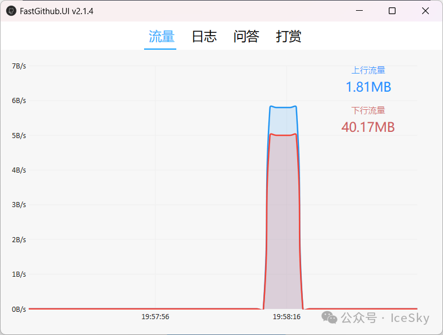Click the 2B/s axis label
This screenshot has height=335, width=443.
pyautogui.click(x=19, y=240)
